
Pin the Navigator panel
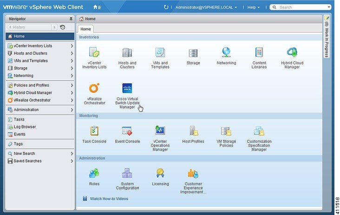(x=71, y=19)
